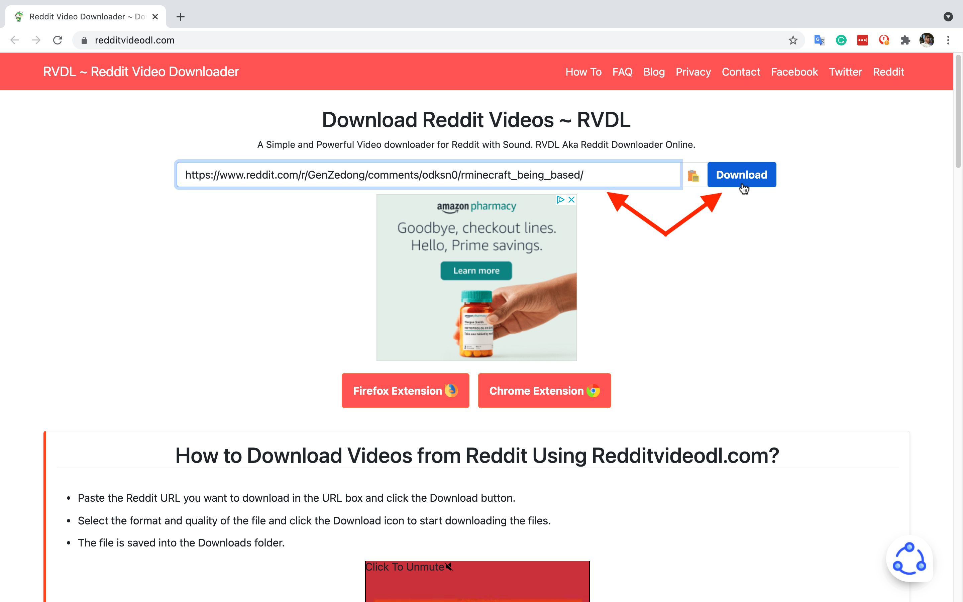
Task: Click the Reddit navigation icon
Action: click(889, 72)
